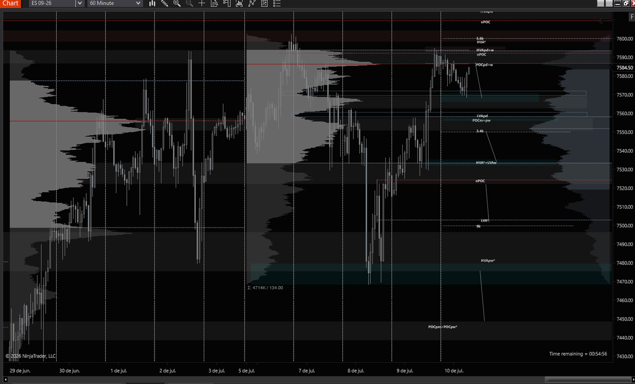Expand the instrument dropdown arrow
This screenshot has width=635, height=384.
[79, 3]
